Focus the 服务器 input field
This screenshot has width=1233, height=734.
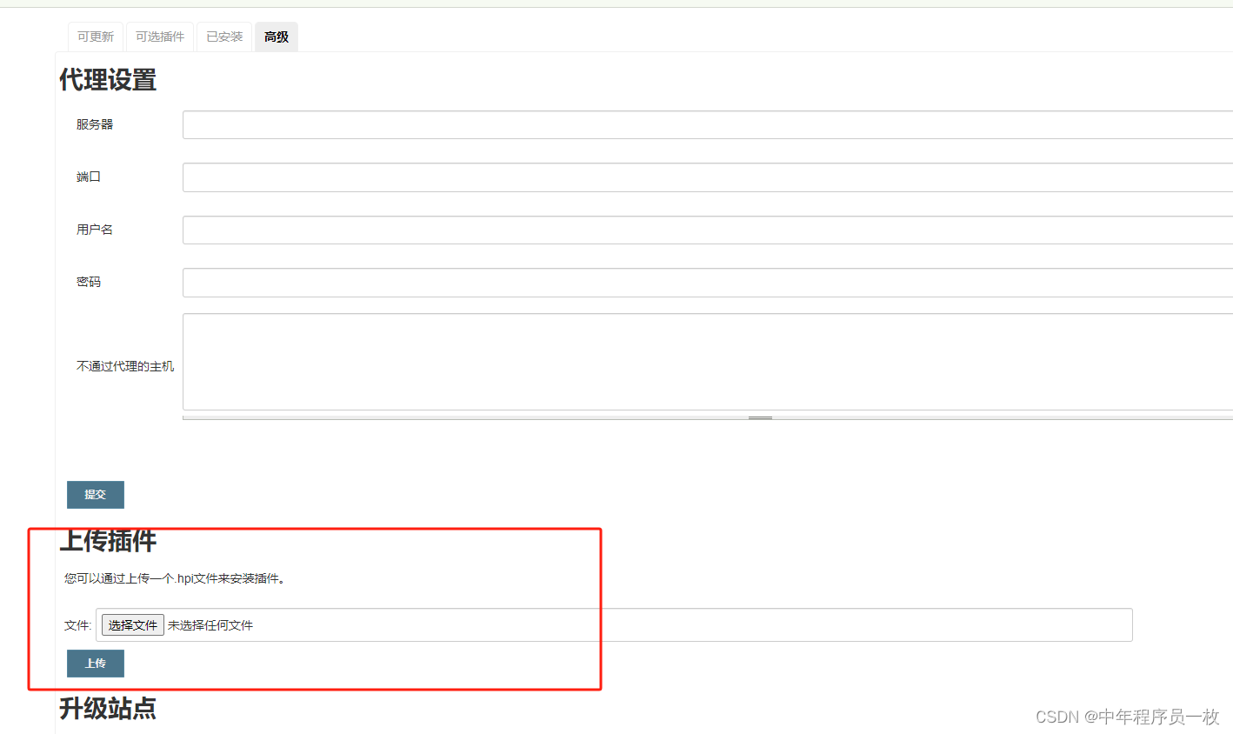707,124
